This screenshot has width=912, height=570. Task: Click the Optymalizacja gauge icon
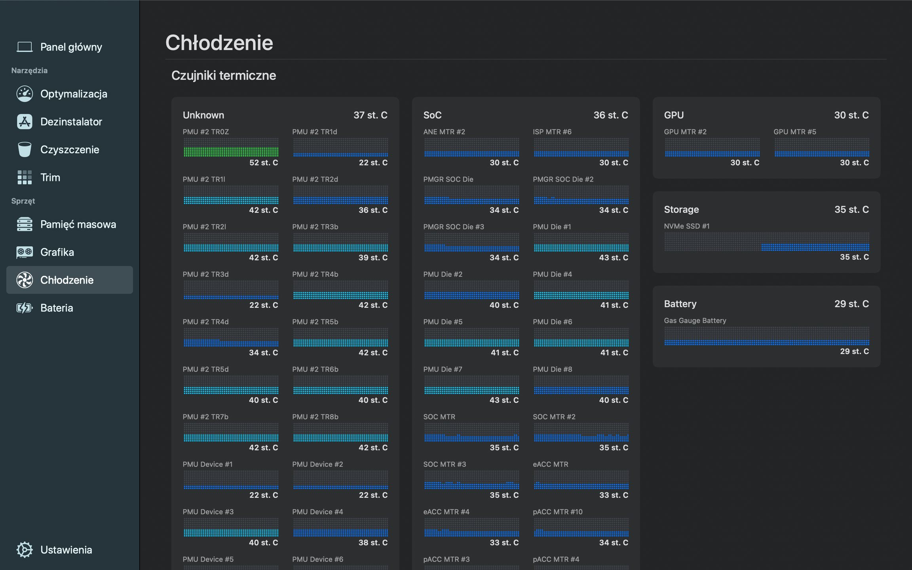point(25,94)
